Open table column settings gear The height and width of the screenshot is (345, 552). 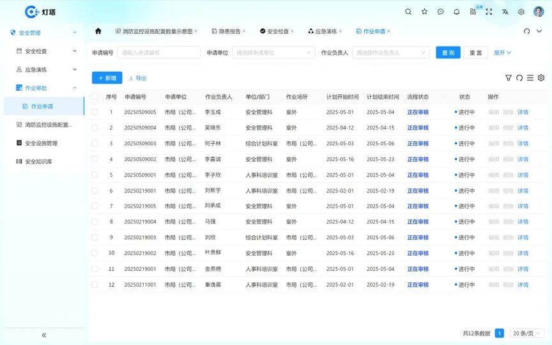coord(541,78)
